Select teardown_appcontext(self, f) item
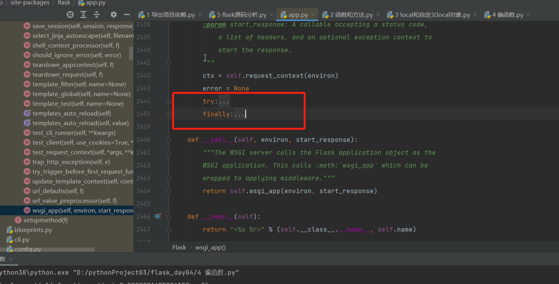The height and width of the screenshot is (284, 559). click(x=68, y=65)
